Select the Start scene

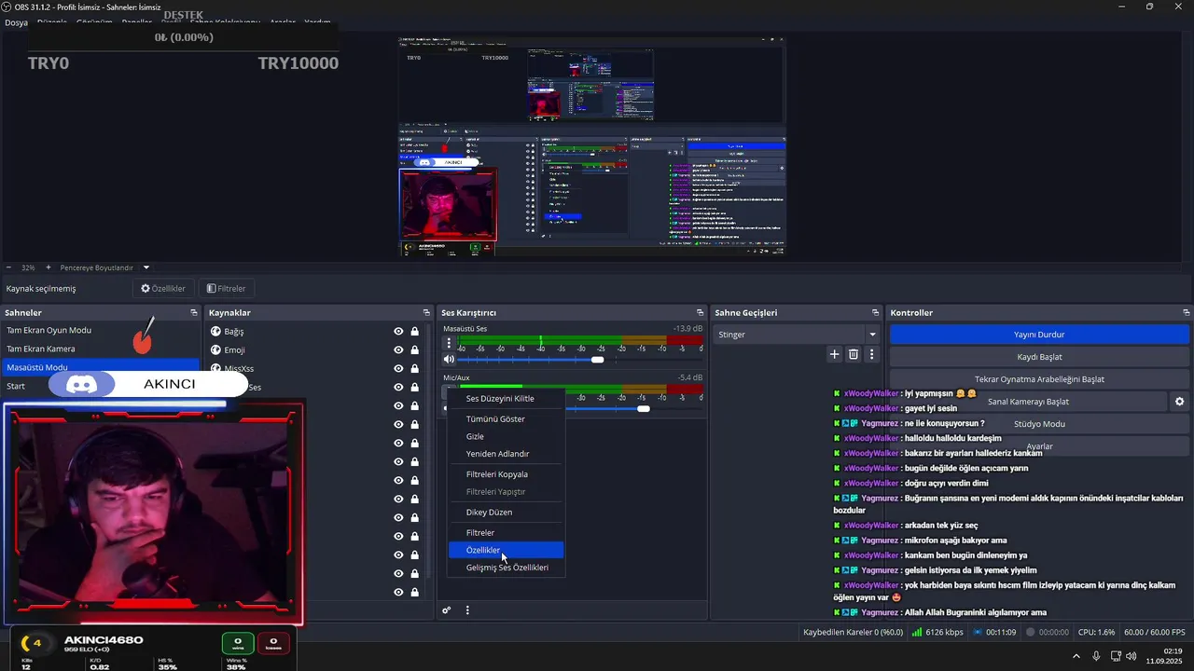[16, 386]
